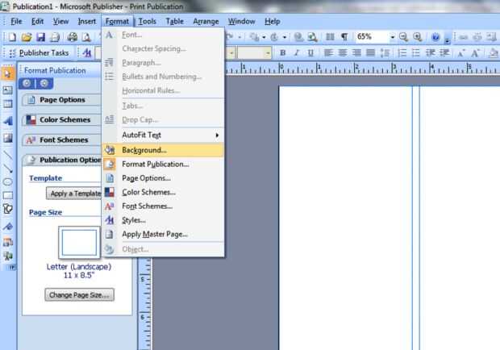
Task: Click the New publication icon
Action: coord(12,37)
